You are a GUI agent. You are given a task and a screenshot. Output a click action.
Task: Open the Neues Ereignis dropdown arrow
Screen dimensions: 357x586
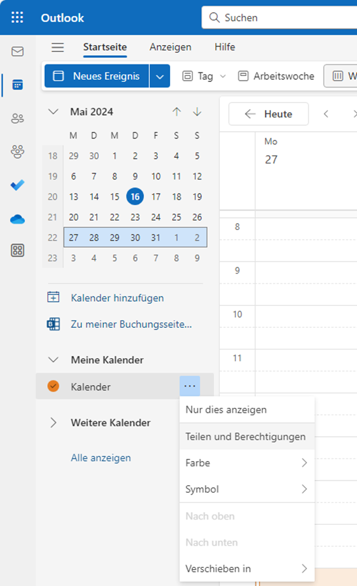point(159,76)
